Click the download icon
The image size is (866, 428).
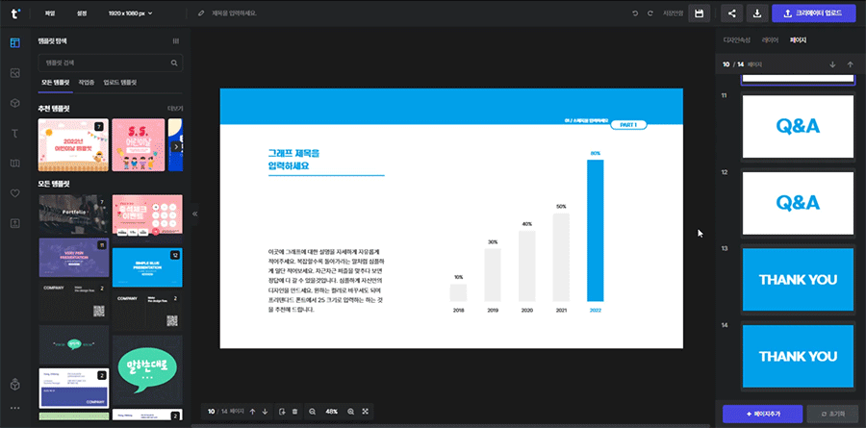coord(757,13)
